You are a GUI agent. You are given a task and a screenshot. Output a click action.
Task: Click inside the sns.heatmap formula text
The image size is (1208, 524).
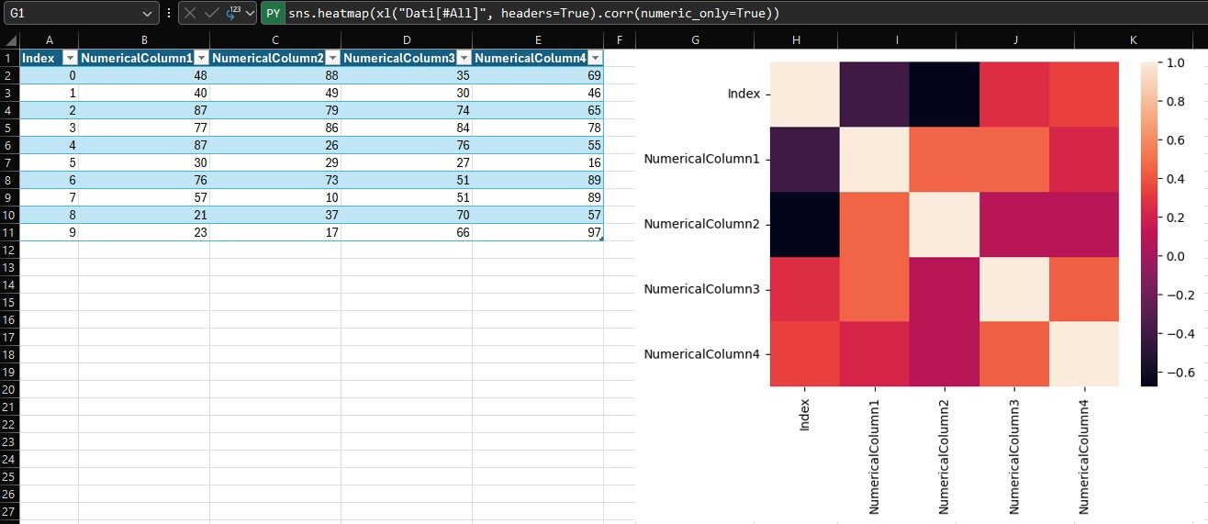tap(533, 14)
